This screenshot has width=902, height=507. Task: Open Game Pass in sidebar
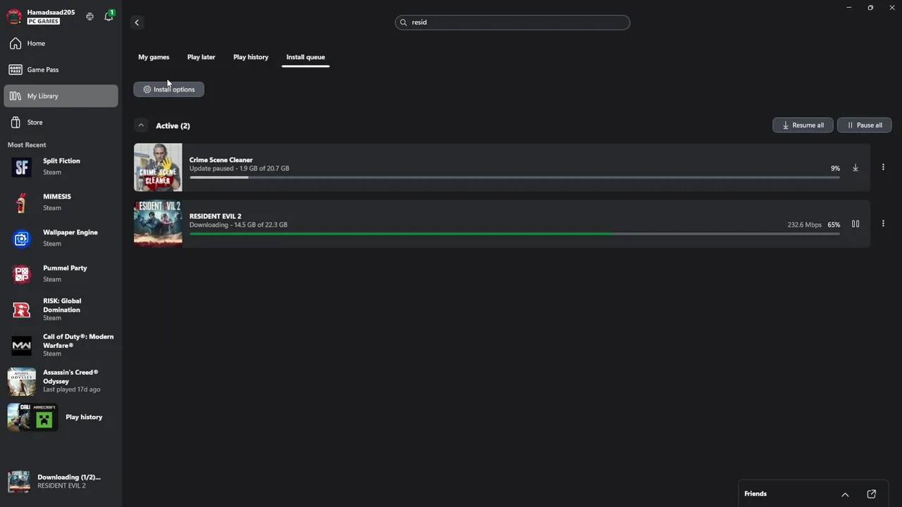click(61, 70)
